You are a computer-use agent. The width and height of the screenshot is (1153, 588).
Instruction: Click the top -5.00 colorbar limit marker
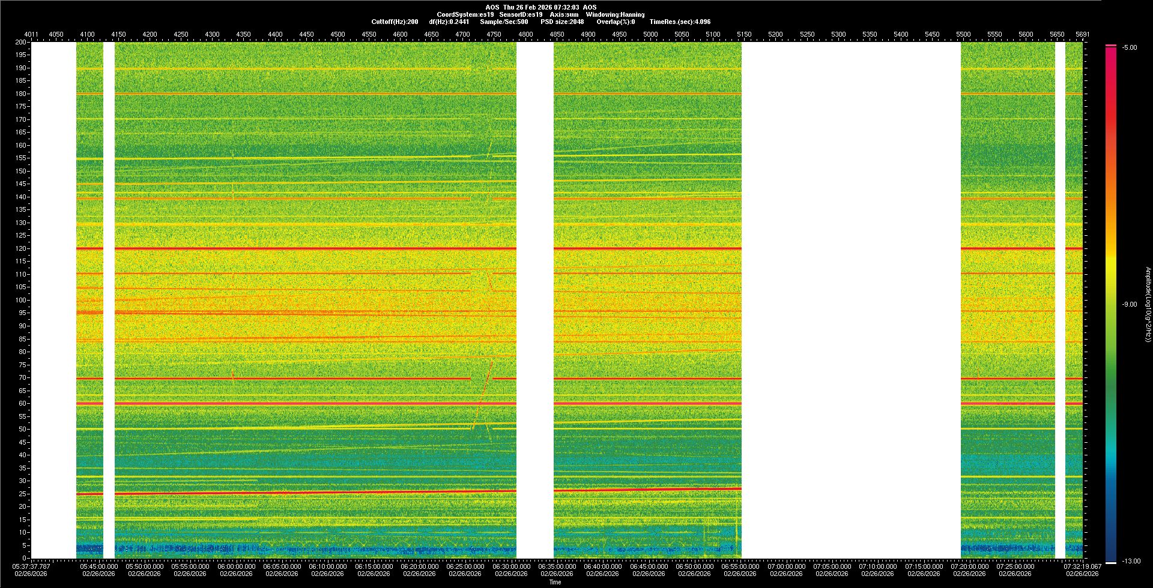click(1111, 46)
